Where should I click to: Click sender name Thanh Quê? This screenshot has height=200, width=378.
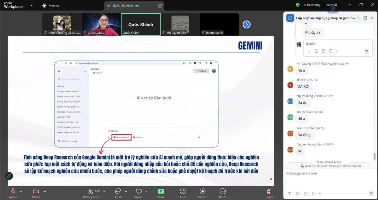pos(304,112)
